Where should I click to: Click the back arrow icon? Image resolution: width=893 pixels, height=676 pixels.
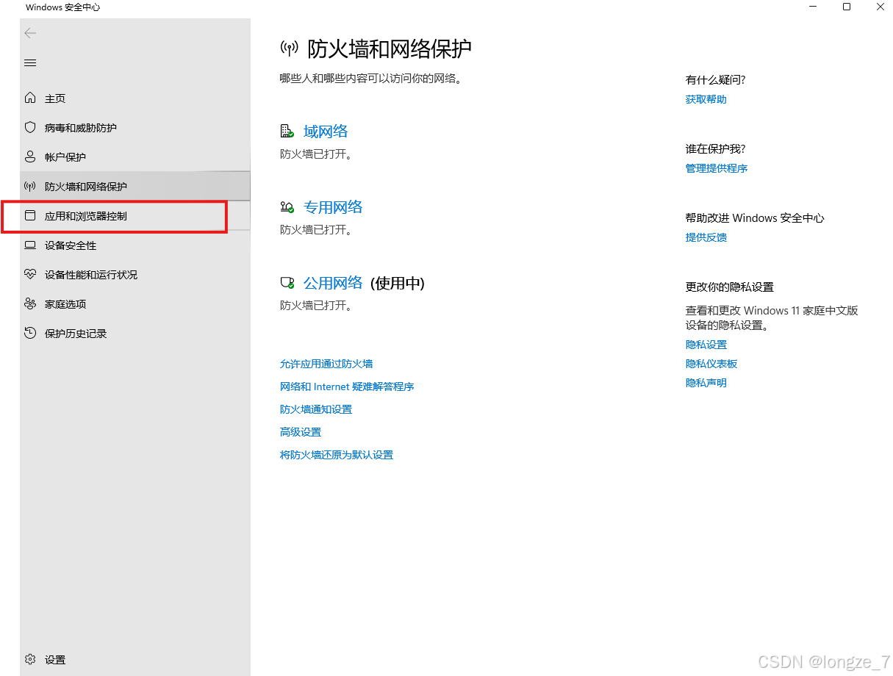tap(30, 33)
